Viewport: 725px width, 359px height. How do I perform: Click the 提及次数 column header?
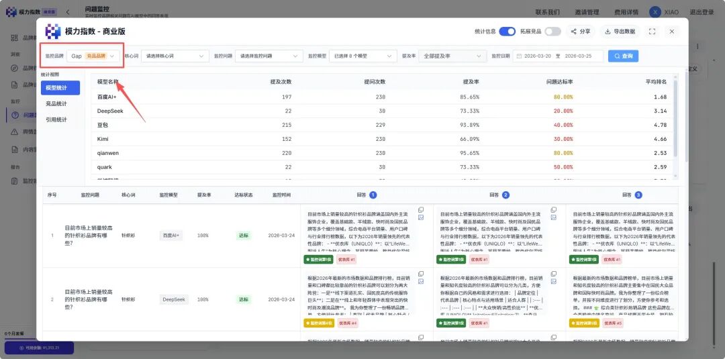point(281,82)
